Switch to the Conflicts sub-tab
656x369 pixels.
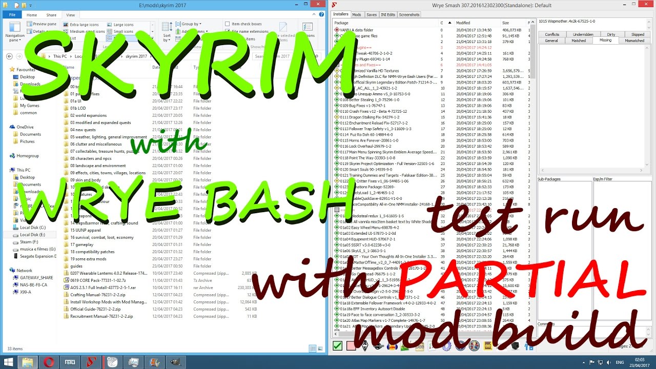click(x=552, y=34)
